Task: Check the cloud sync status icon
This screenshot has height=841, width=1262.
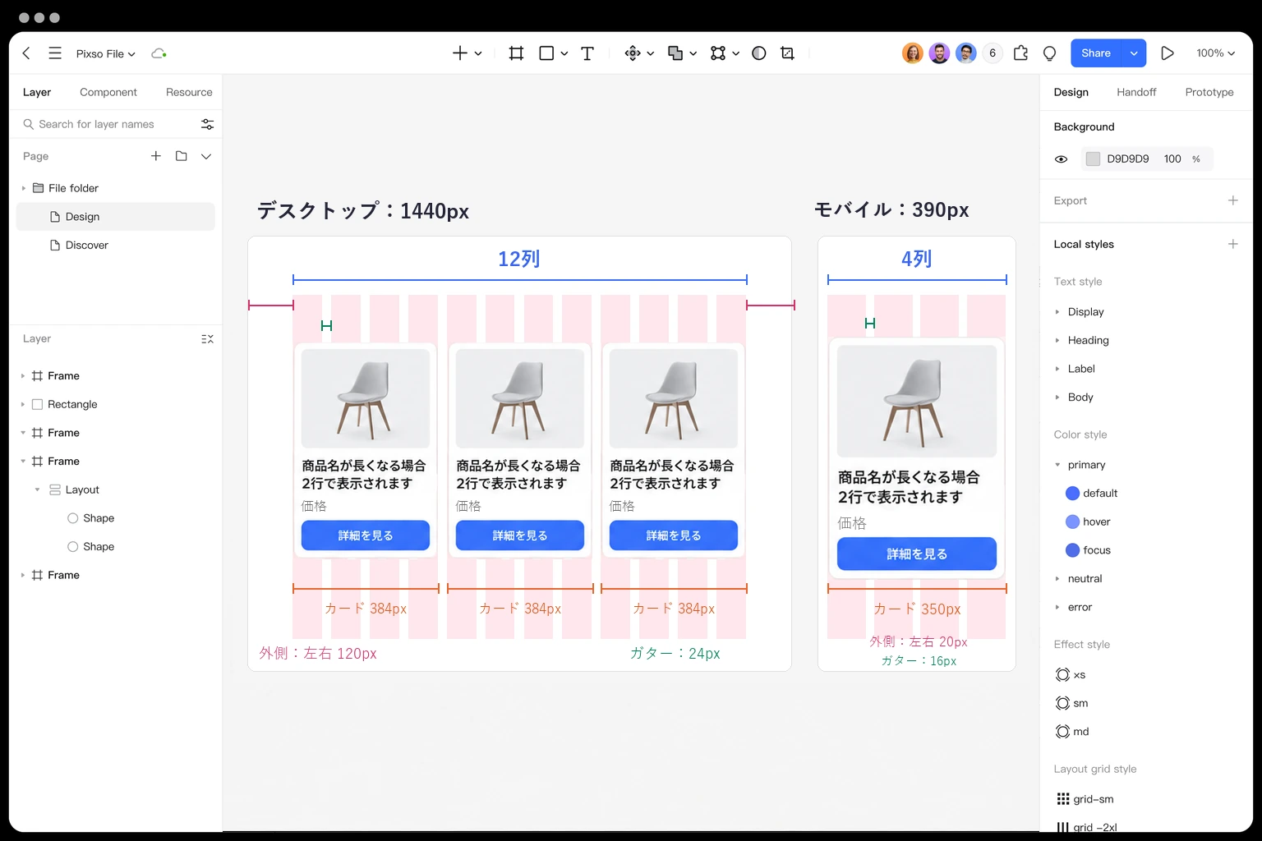Action: pyautogui.click(x=159, y=53)
